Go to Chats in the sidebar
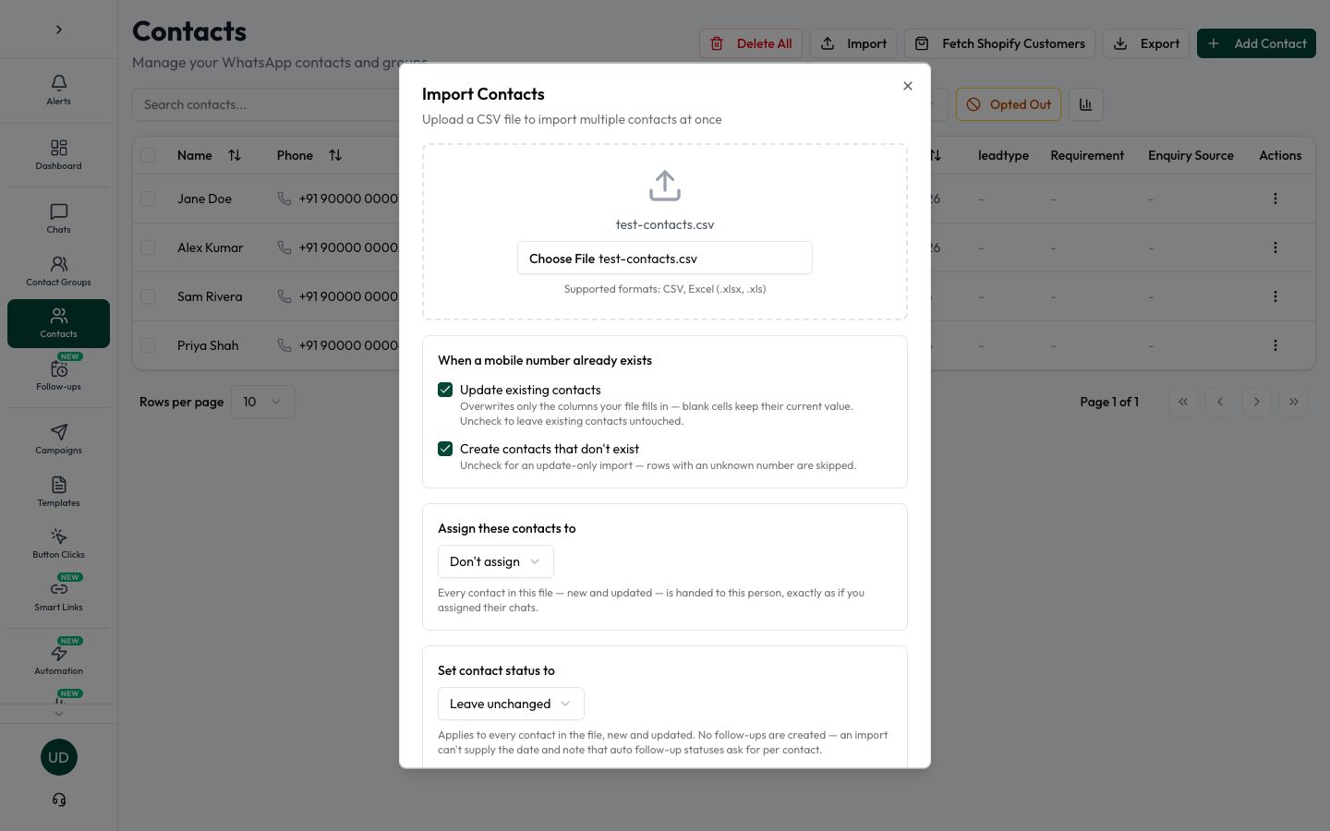 click(x=58, y=219)
